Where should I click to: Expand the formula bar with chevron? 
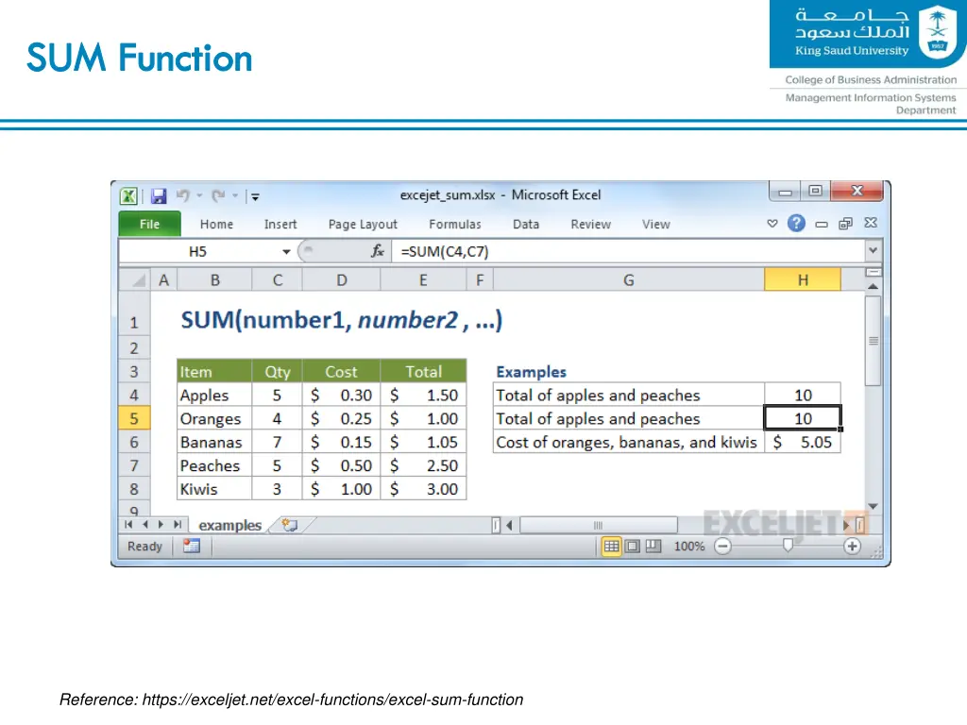point(873,250)
